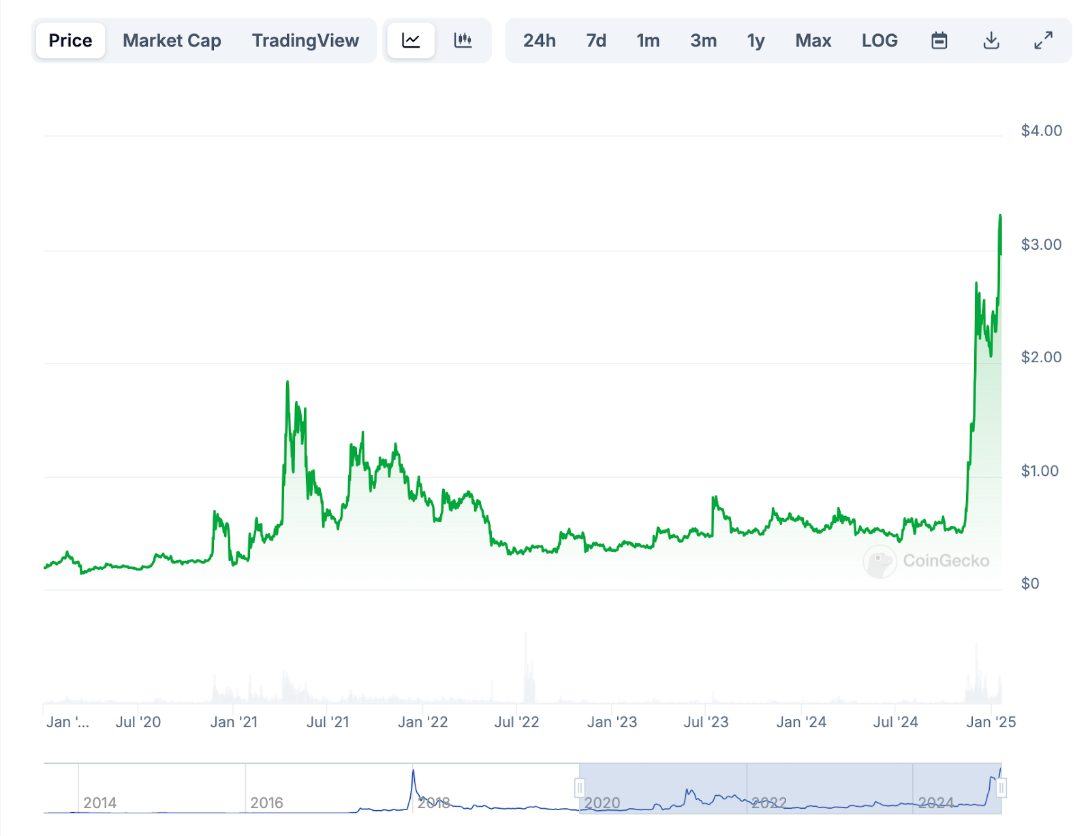
Task: Select the Price tab
Action: [70, 41]
